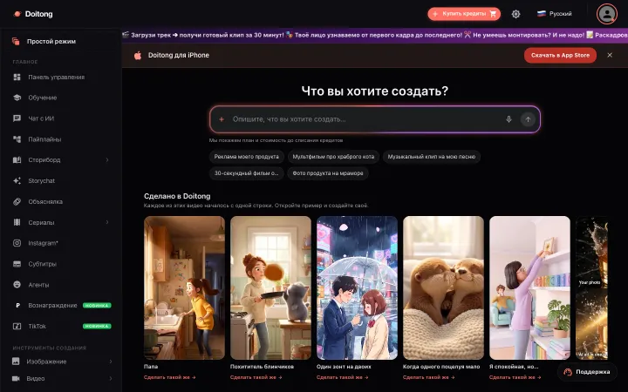The width and height of the screenshot is (628, 392).
Task: Toggle the light/dark theme icon
Action: [515, 14]
